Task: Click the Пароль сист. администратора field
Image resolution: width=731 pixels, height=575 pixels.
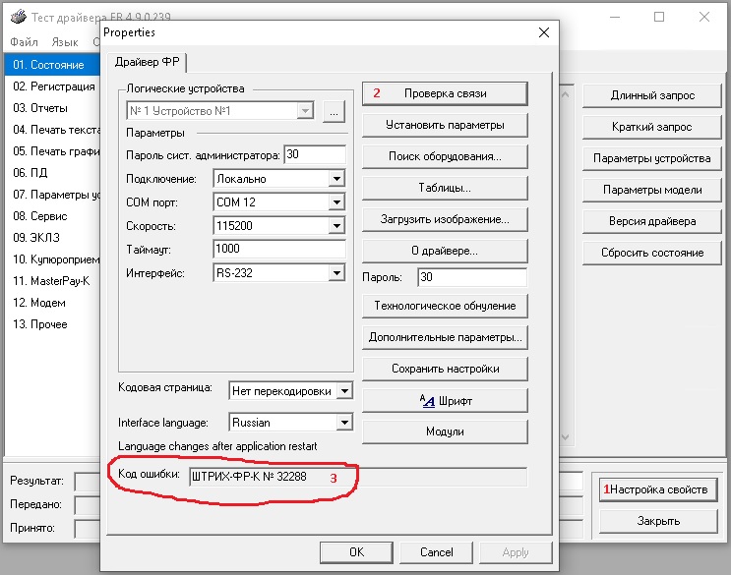Action: (314, 154)
